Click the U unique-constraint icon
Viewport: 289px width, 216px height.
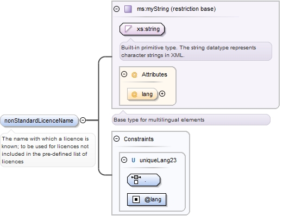point(133,160)
